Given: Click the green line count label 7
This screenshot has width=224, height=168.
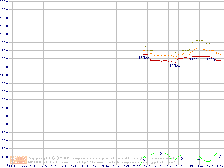Looking at the screenshot, I should pos(220,156).
